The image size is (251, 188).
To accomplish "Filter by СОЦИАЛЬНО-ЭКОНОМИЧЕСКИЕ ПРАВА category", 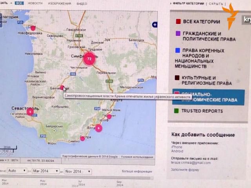I will pos(208,97).
